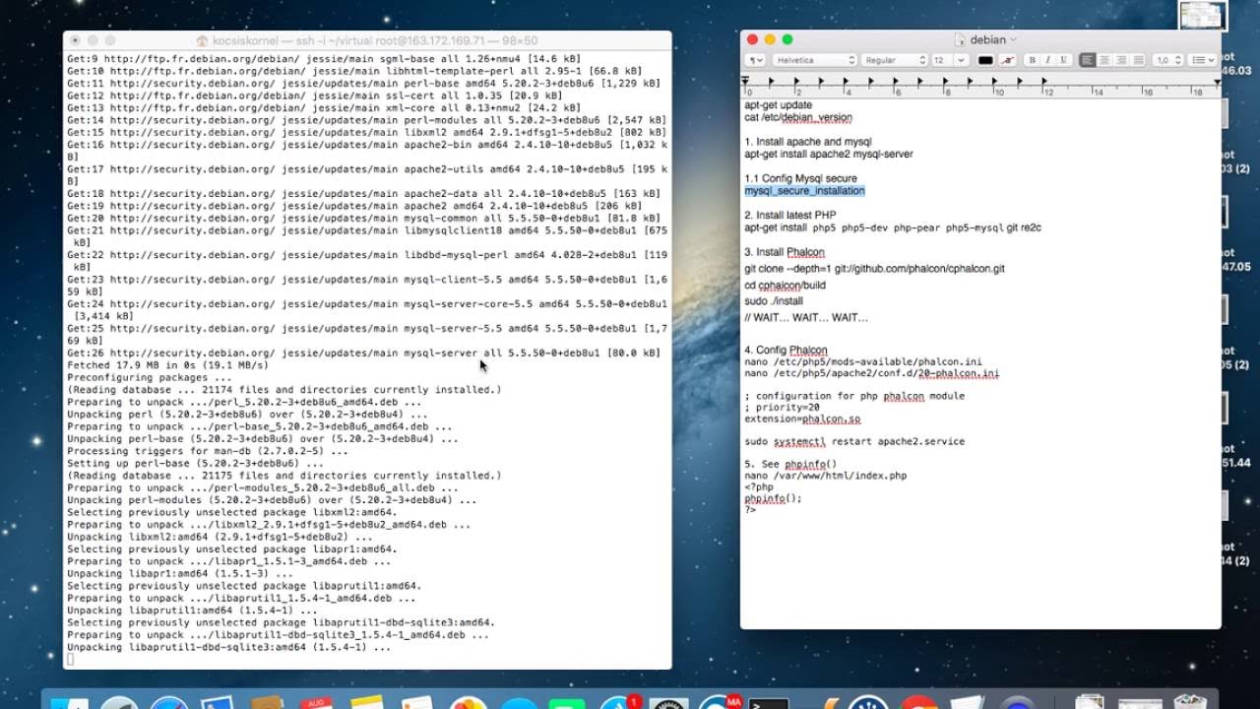Open Terminal from the Dock

(768, 703)
